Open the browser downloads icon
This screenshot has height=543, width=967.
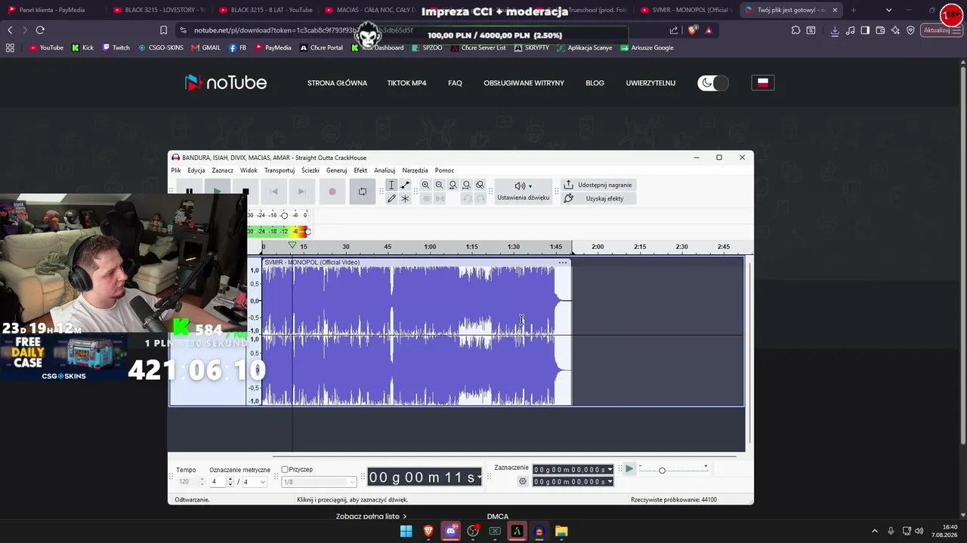point(835,30)
